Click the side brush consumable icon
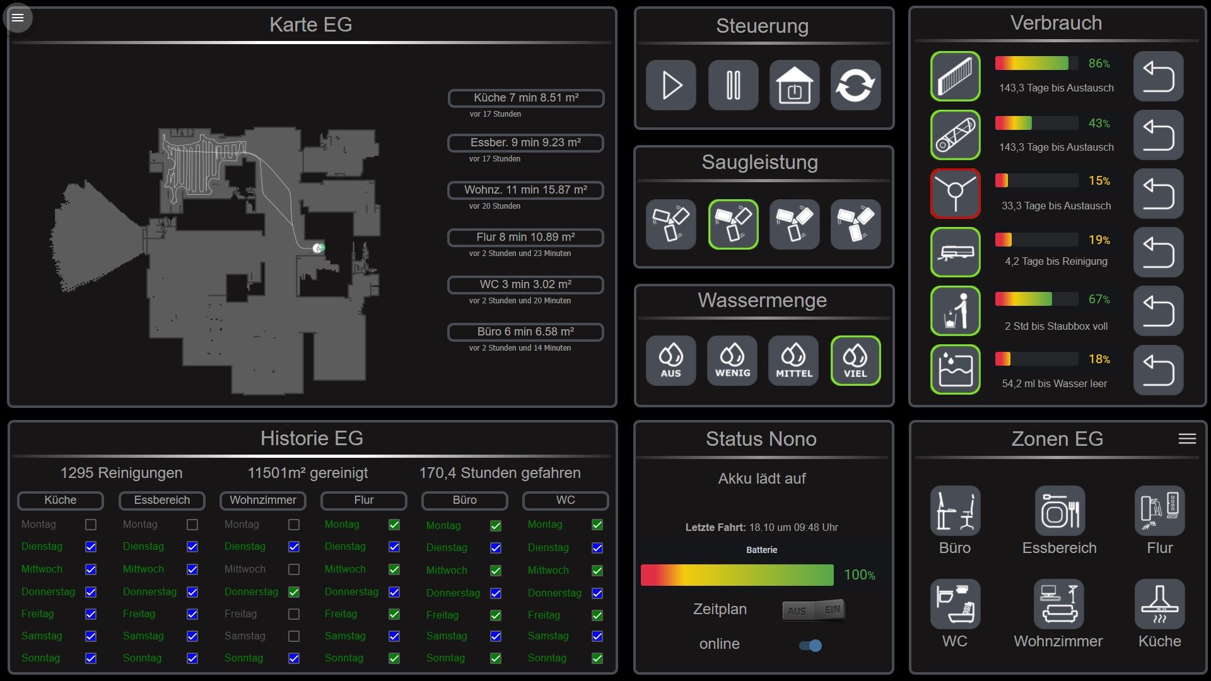The height and width of the screenshot is (681, 1211). (x=955, y=194)
